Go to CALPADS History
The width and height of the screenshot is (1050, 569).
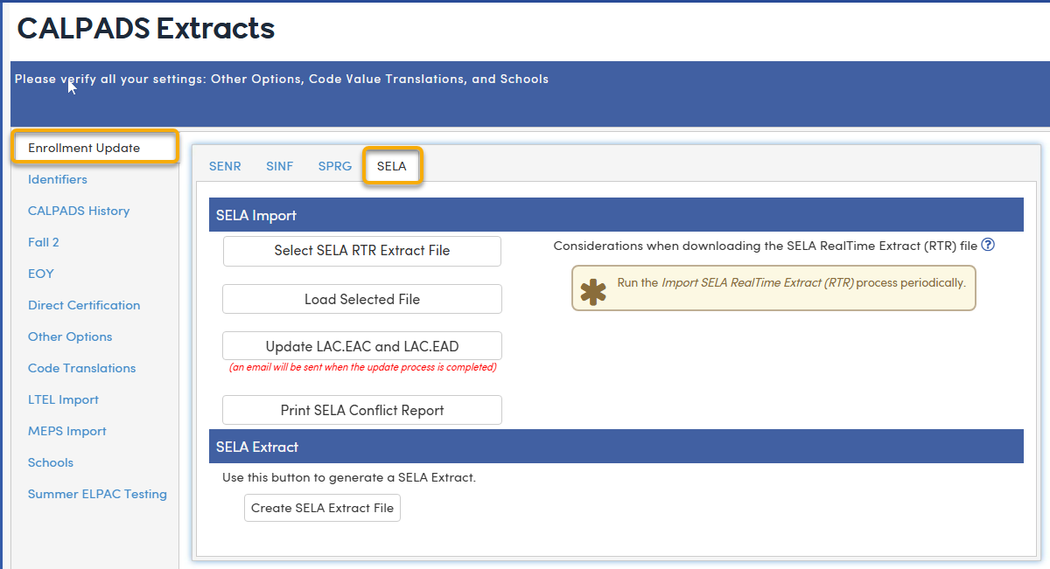[79, 211]
